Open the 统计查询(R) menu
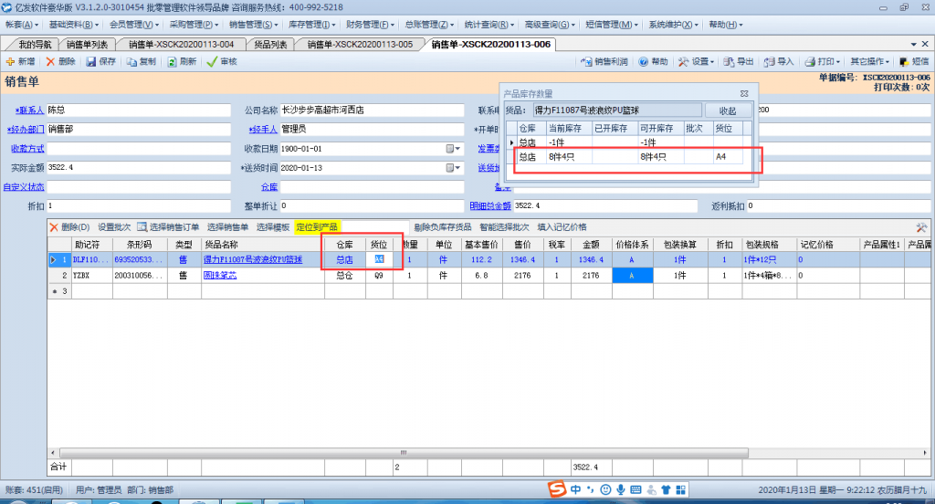Screen dimensions: 935x504 pyautogui.click(x=489, y=25)
